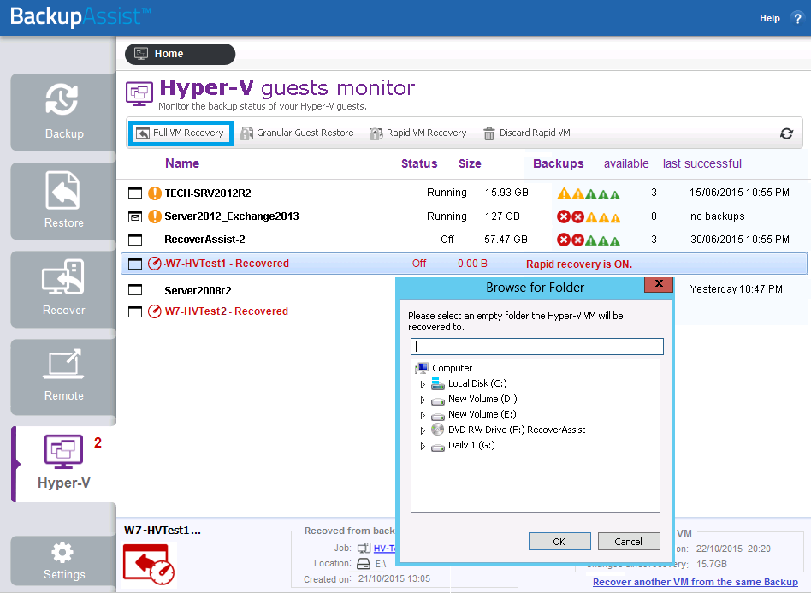Viewport: 811px width, 593px height.
Task: Select New Volume (D:) in tree
Action: (x=482, y=399)
